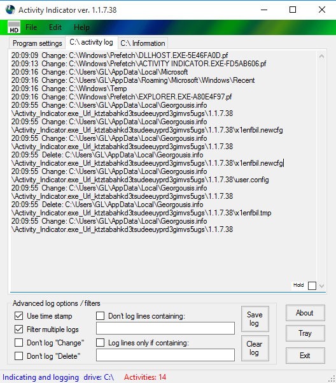This screenshot has width=336, height=383.
Task: Send the app to Tray
Action: 305,333
